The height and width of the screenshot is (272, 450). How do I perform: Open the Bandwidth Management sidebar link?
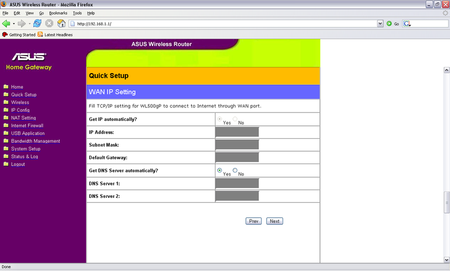[x=35, y=141]
